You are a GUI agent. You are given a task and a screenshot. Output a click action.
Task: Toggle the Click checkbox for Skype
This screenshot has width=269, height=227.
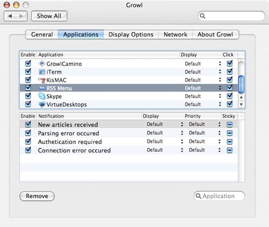tap(230, 96)
